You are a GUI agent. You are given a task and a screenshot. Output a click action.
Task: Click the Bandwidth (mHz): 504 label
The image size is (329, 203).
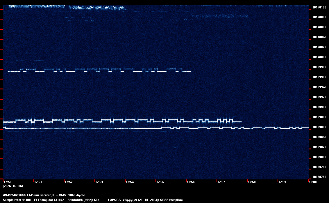[x=83, y=200]
